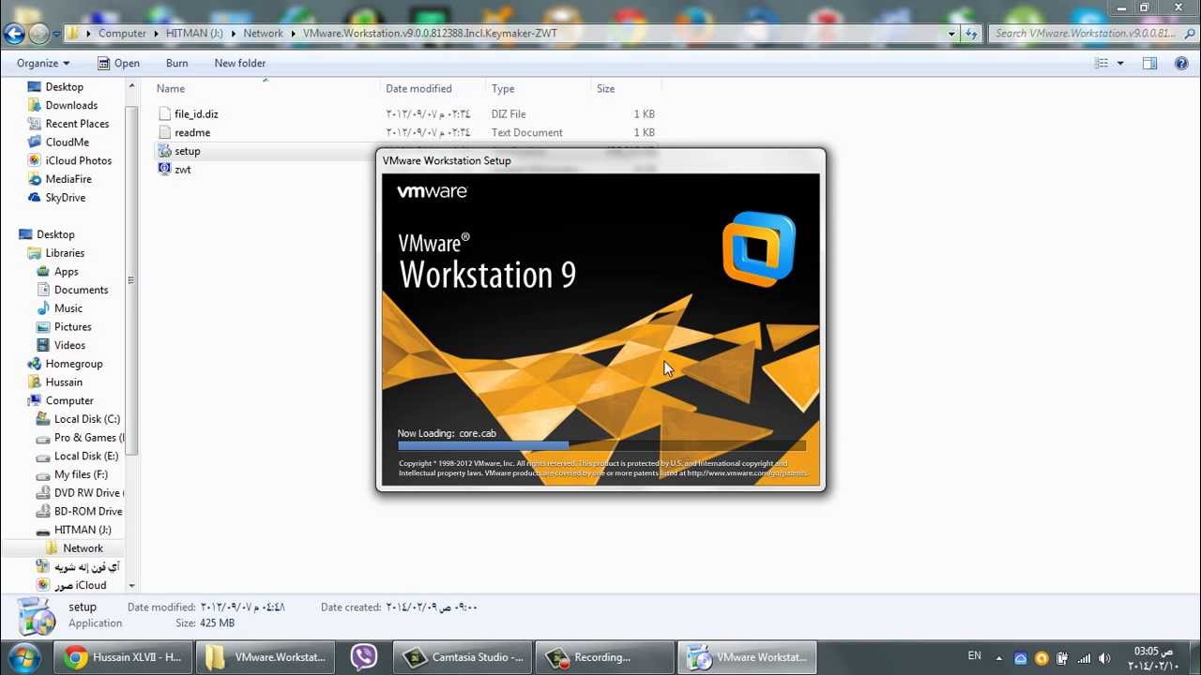Select the Network folder under HITMAN

tap(83, 548)
